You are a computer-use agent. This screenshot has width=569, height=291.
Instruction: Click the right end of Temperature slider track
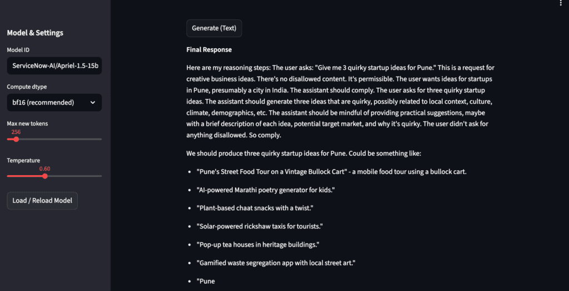coord(101,176)
